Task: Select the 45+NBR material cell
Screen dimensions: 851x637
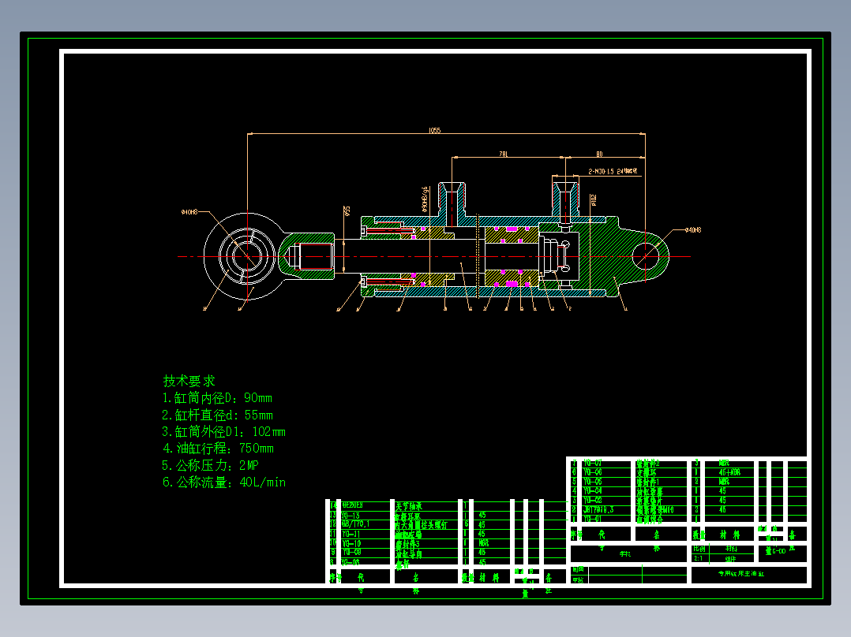Action: click(729, 472)
